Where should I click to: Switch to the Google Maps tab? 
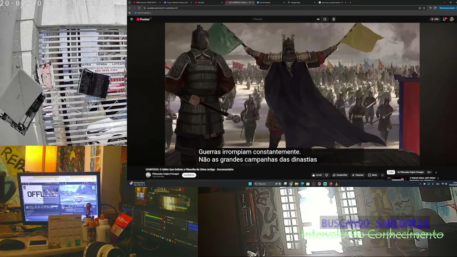coord(301,2)
